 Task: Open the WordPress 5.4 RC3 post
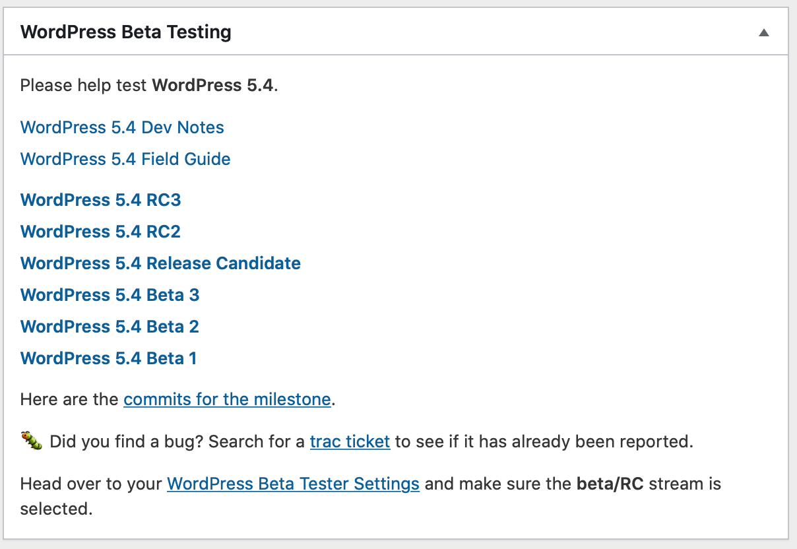coord(101,200)
